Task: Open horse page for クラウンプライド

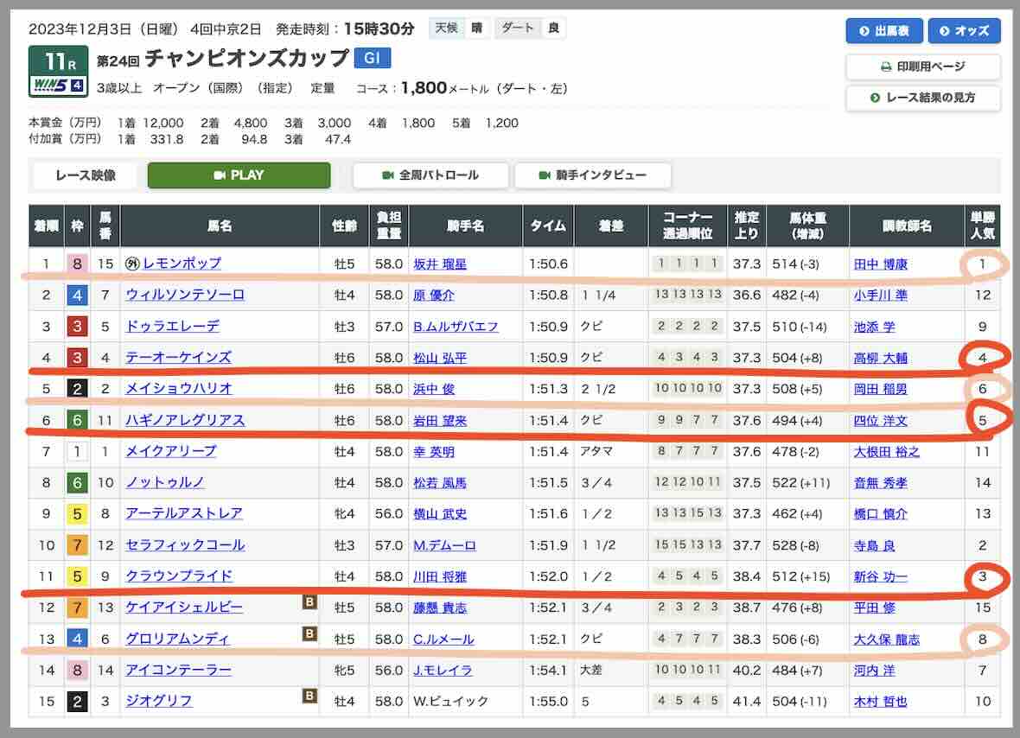Action: (179, 576)
